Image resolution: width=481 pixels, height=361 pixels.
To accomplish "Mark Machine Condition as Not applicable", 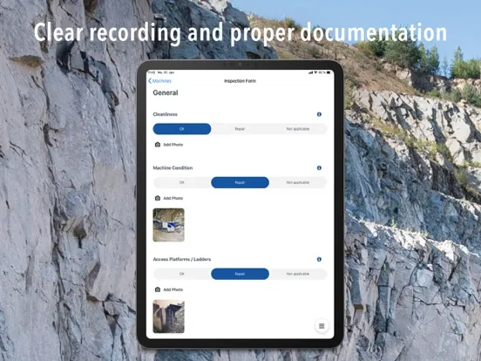I will coord(298,182).
